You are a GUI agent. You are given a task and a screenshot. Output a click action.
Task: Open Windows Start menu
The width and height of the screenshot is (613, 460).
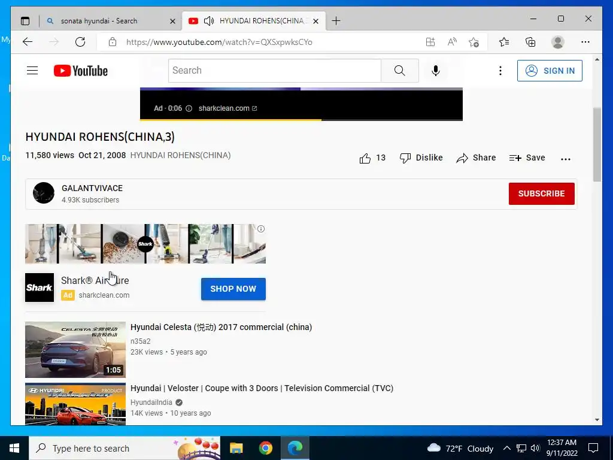(x=14, y=448)
